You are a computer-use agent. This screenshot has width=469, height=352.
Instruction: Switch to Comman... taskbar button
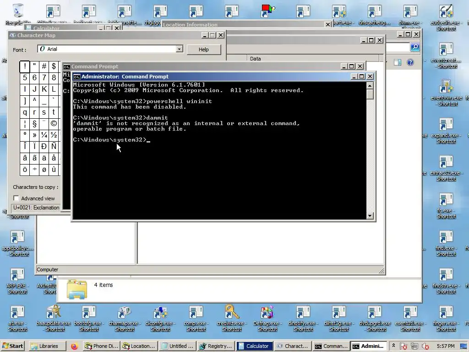(331, 346)
